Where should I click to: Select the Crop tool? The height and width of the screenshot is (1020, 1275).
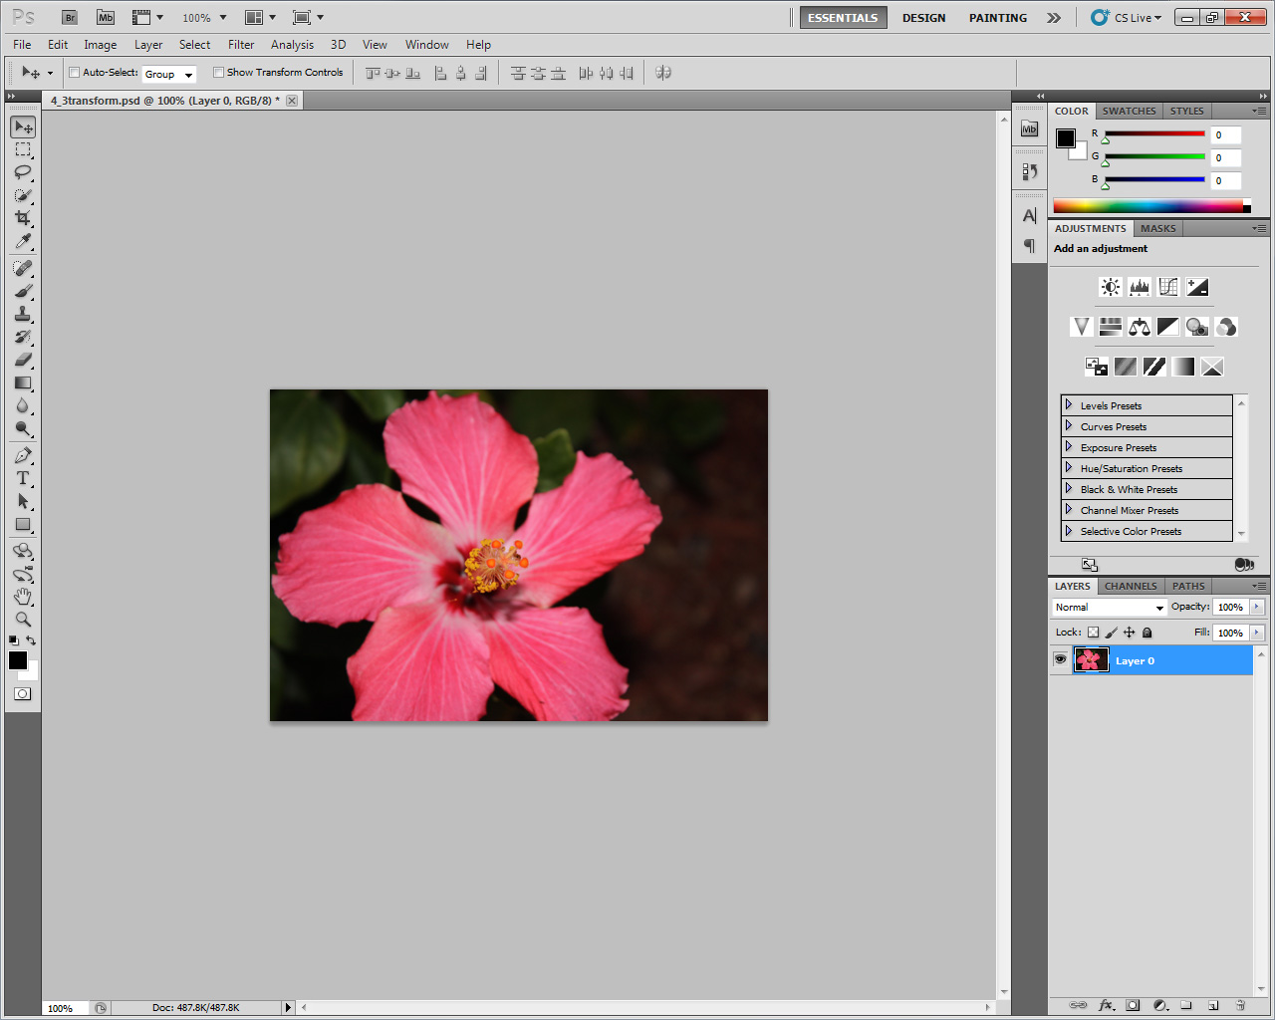(x=23, y=218)
